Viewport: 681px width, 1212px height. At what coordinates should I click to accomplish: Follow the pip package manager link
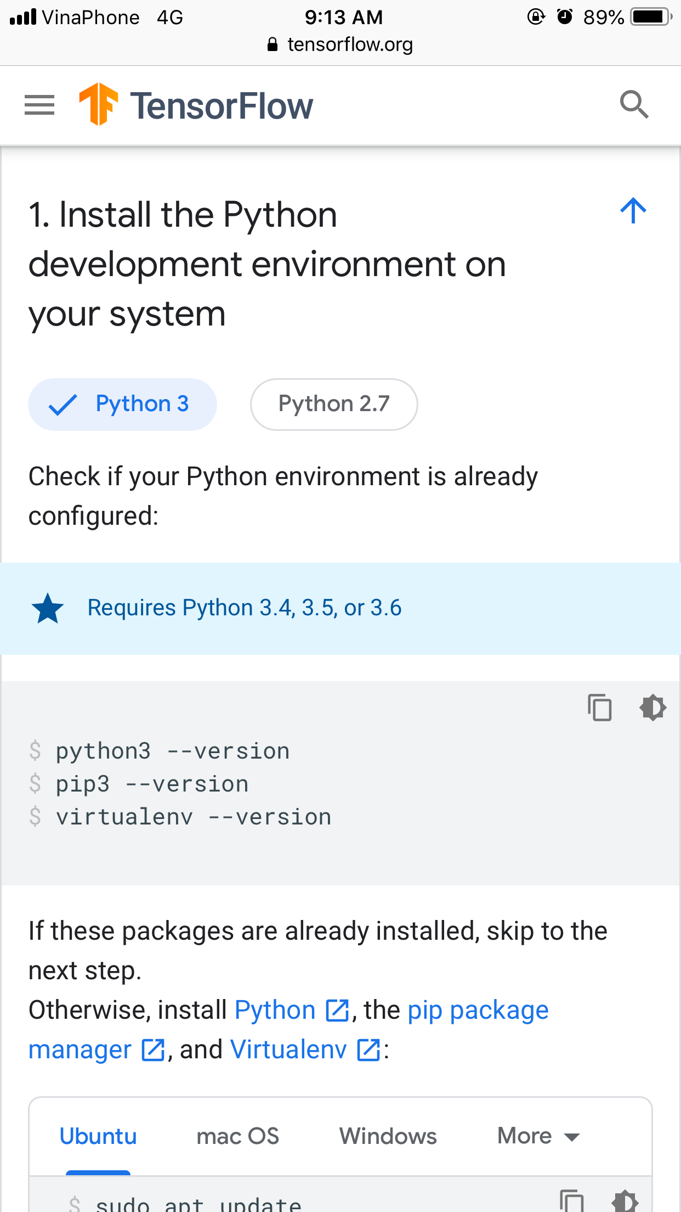478,1010
